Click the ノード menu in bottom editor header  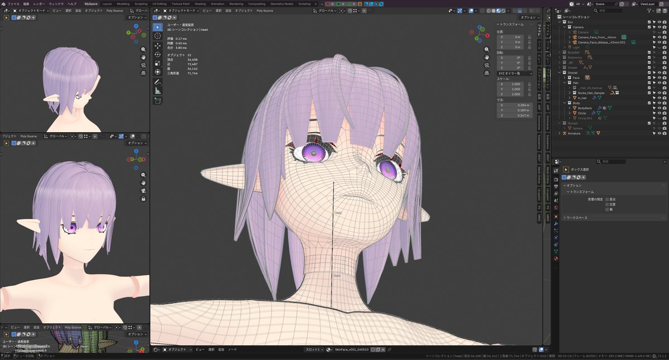pos(232,349)
